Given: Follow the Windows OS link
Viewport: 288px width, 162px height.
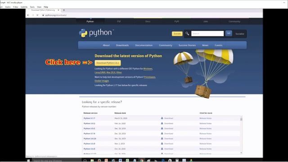Looking at the screenshot, I should 148,69.
